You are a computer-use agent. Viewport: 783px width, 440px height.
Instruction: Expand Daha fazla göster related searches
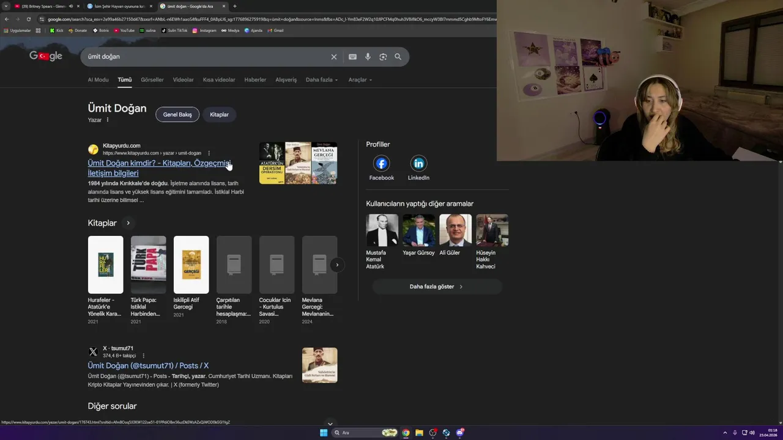click(x=437, y=287)
